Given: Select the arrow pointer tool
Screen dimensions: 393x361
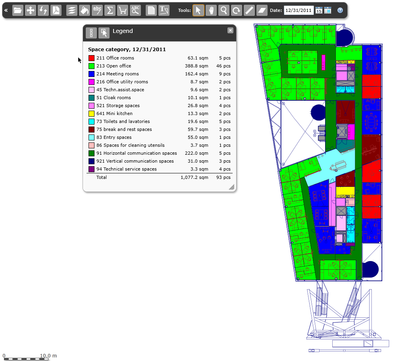Looking at the screenshot, I should click(x=198, y=10).
